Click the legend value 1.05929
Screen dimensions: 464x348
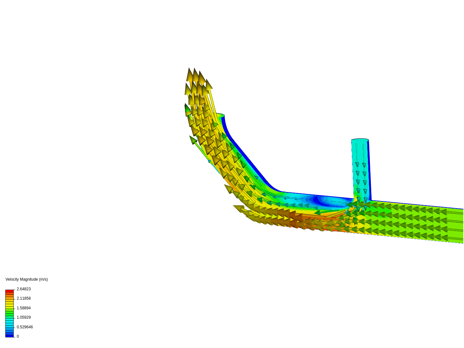tap(24, 317)
